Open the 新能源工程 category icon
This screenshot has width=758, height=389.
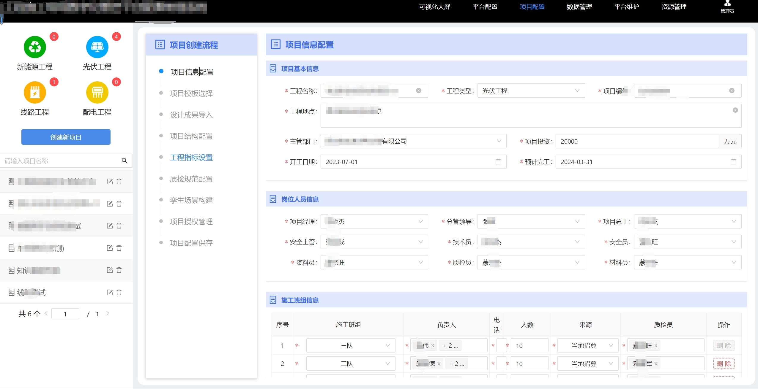tap(35, 47)
